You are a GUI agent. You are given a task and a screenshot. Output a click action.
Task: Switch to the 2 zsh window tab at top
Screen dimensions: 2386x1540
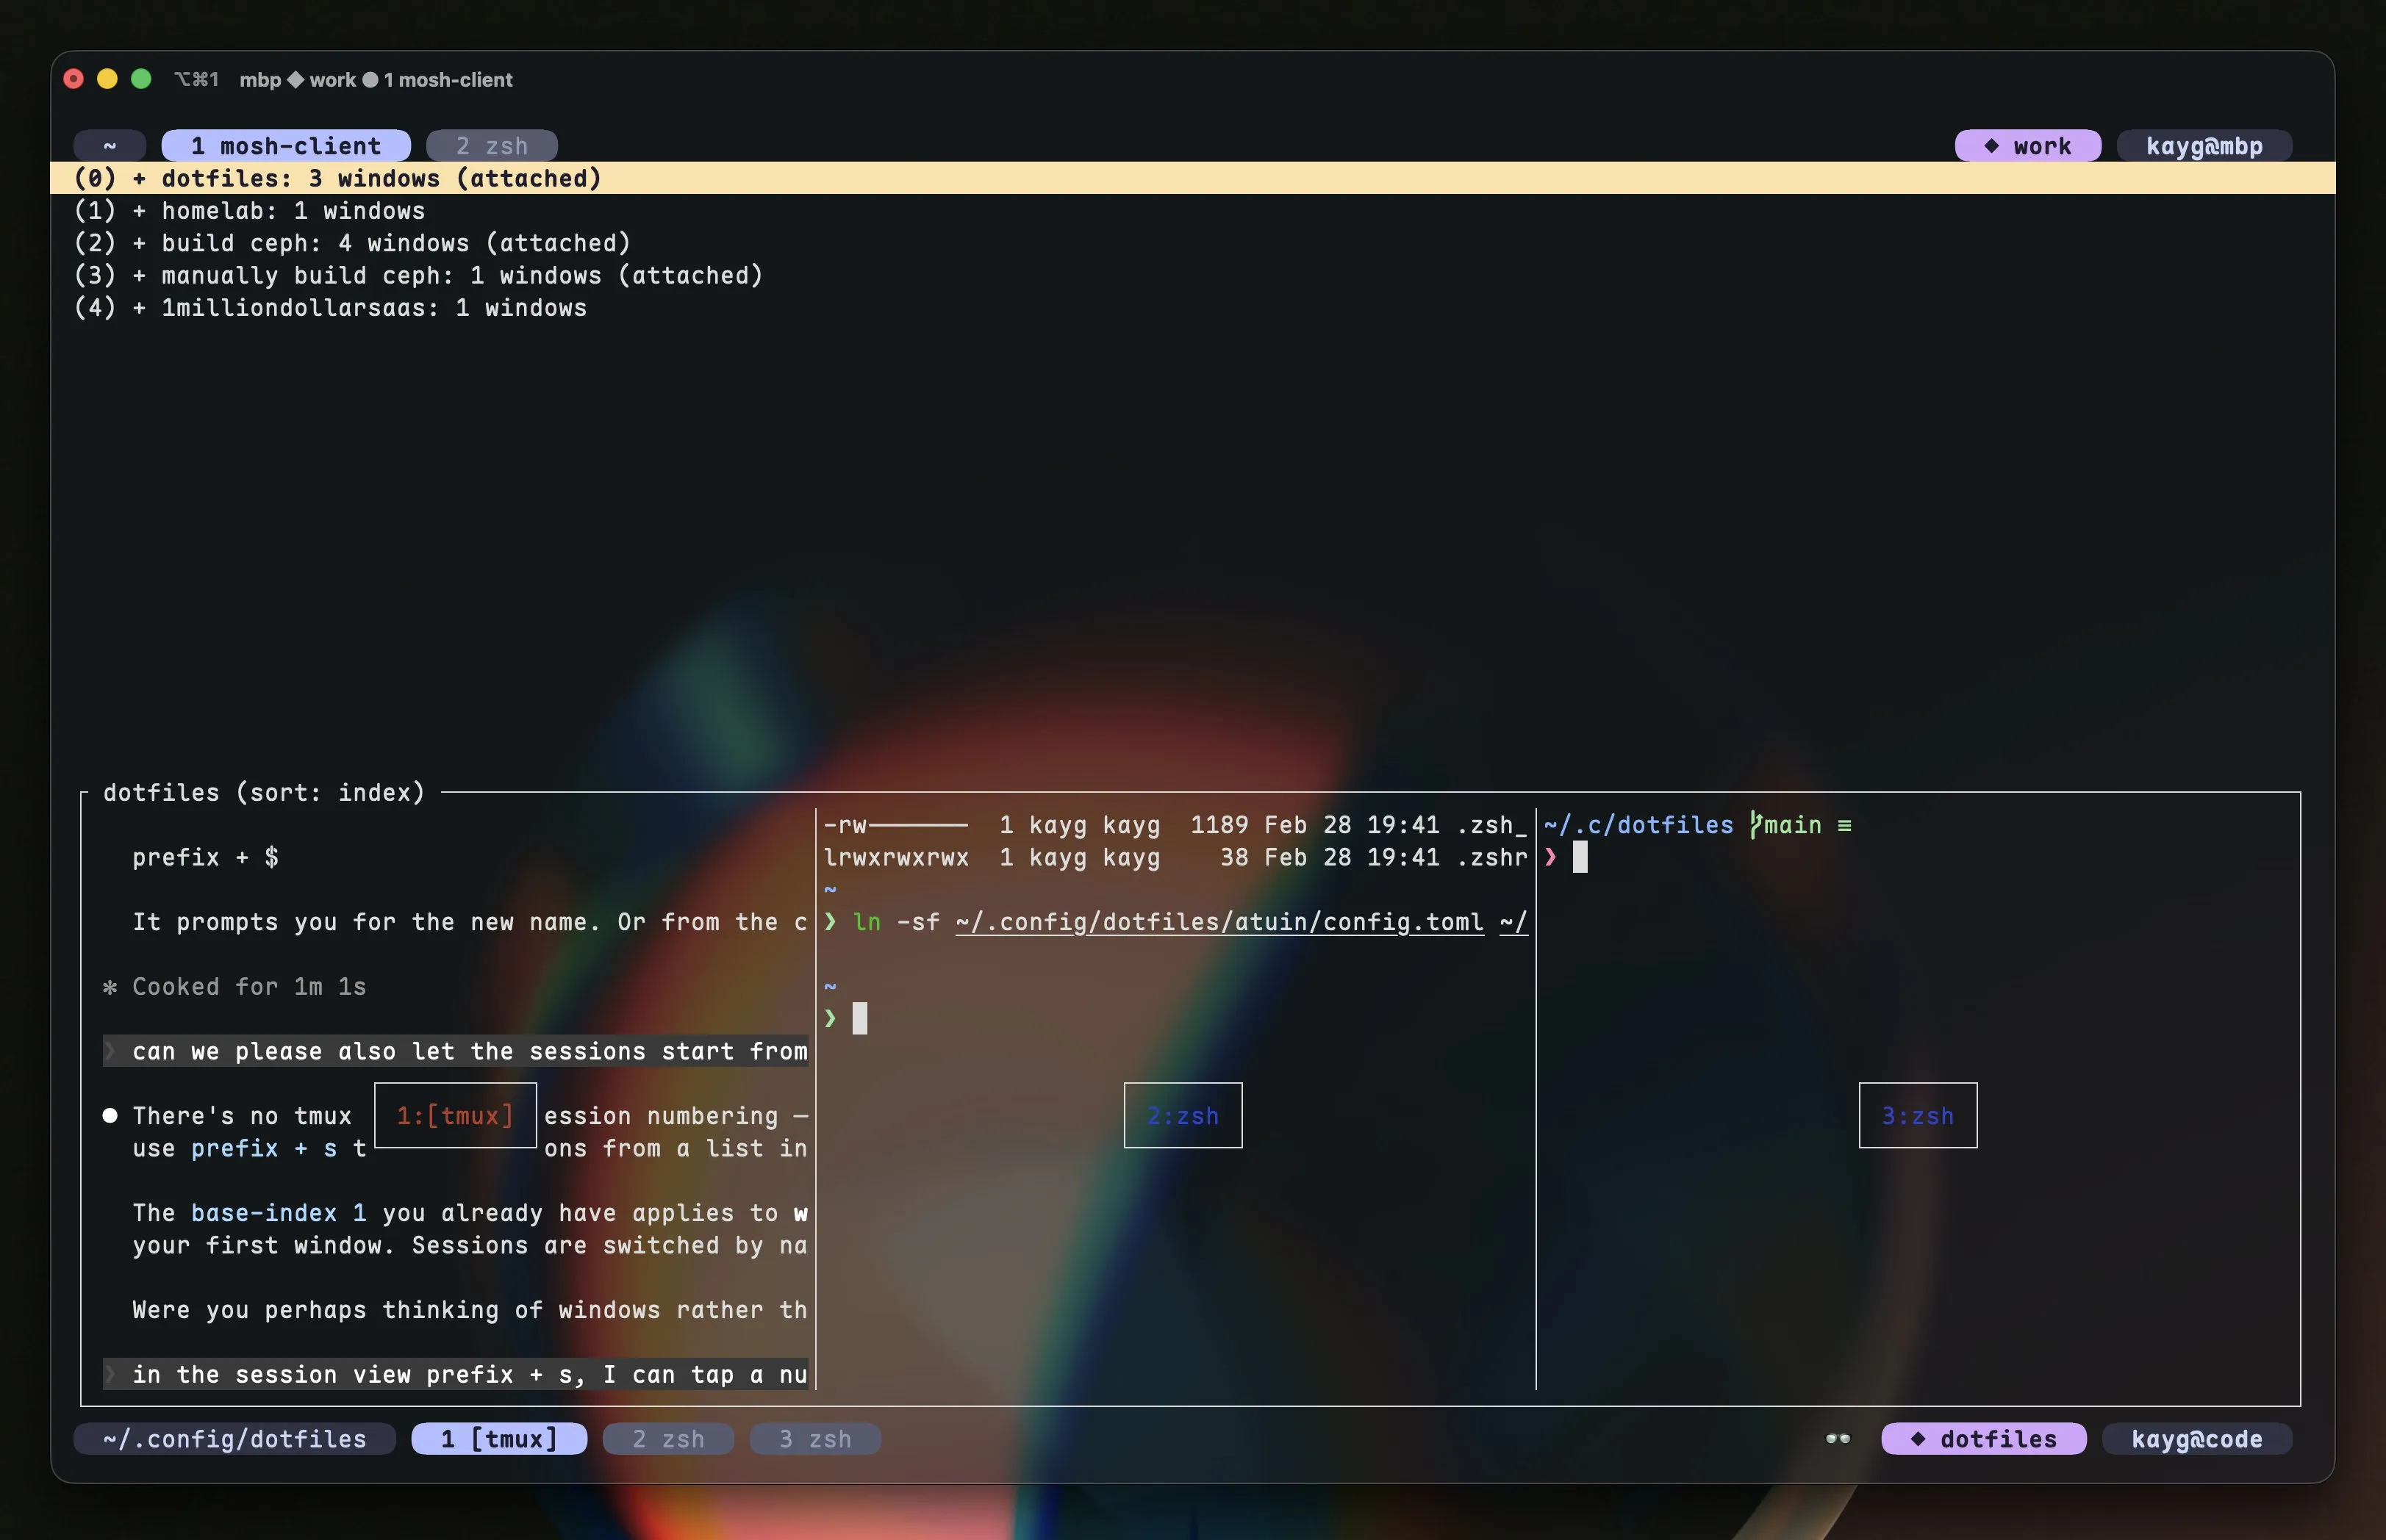491,145
